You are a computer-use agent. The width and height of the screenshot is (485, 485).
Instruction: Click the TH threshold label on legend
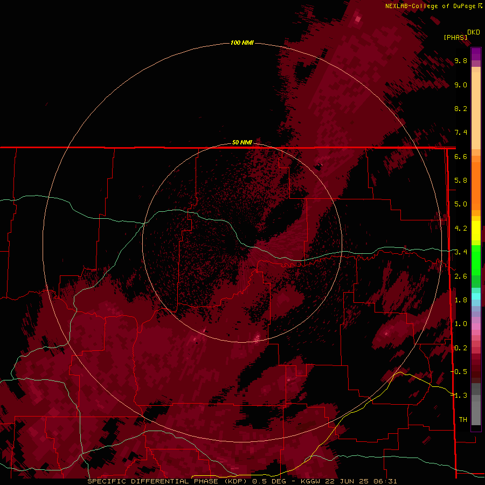[463, 420]
